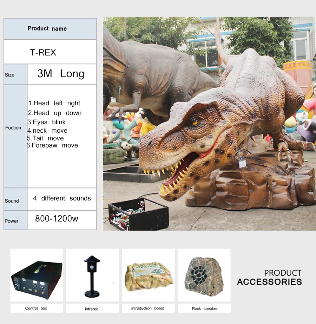Viewport: 316px width, 324px height.
Task: Open the introduction board accessory image
Action: (x=148, y=275)
